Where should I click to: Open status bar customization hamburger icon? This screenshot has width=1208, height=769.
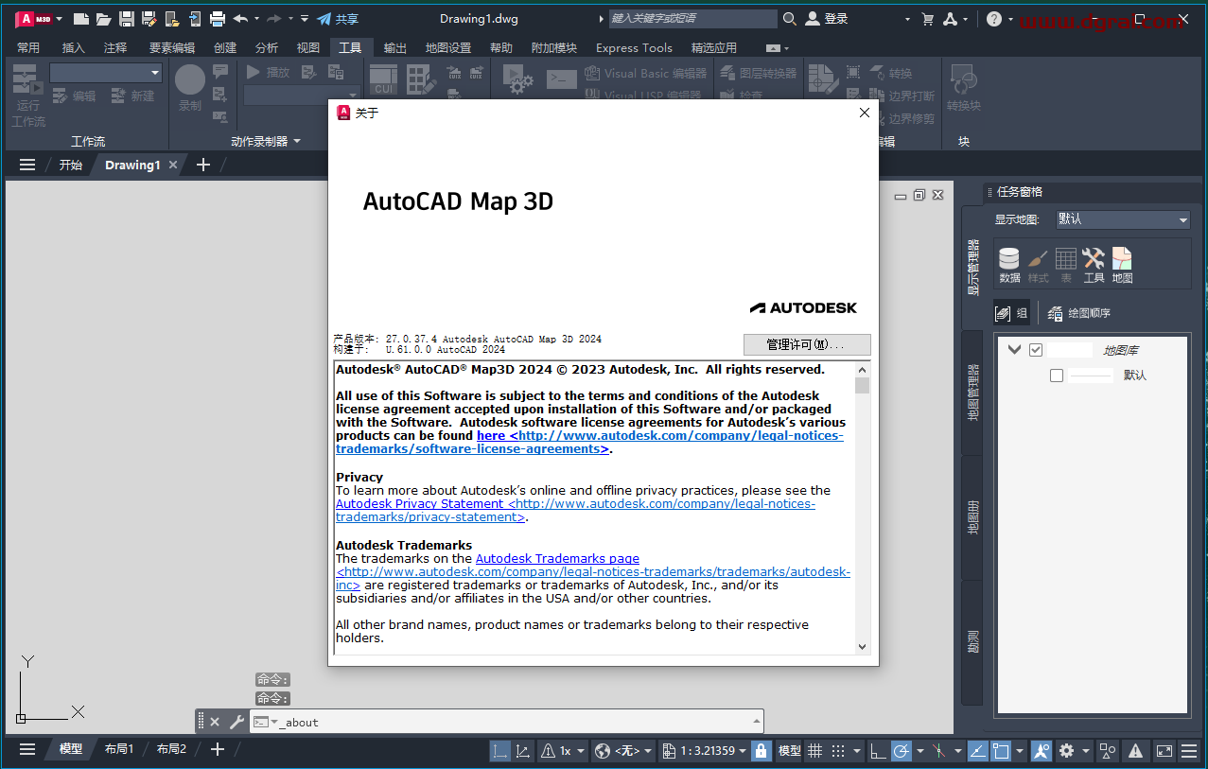point(1190,751)
